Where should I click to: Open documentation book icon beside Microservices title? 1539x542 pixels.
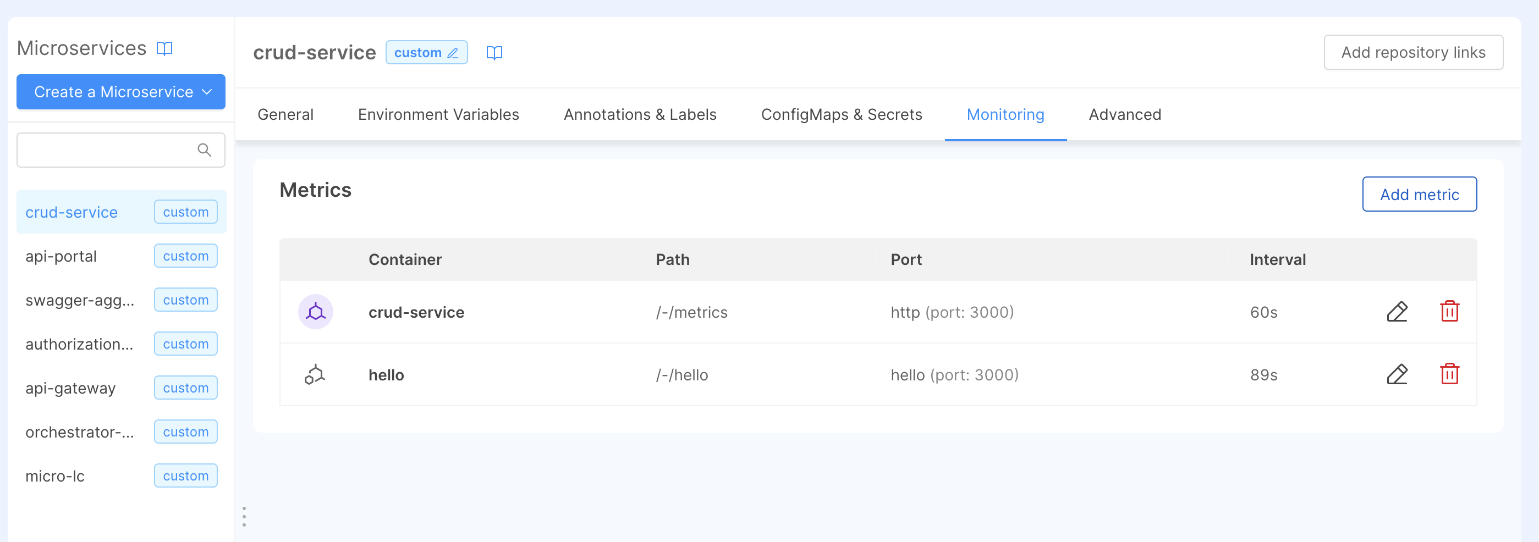click(x=164, y=48)
